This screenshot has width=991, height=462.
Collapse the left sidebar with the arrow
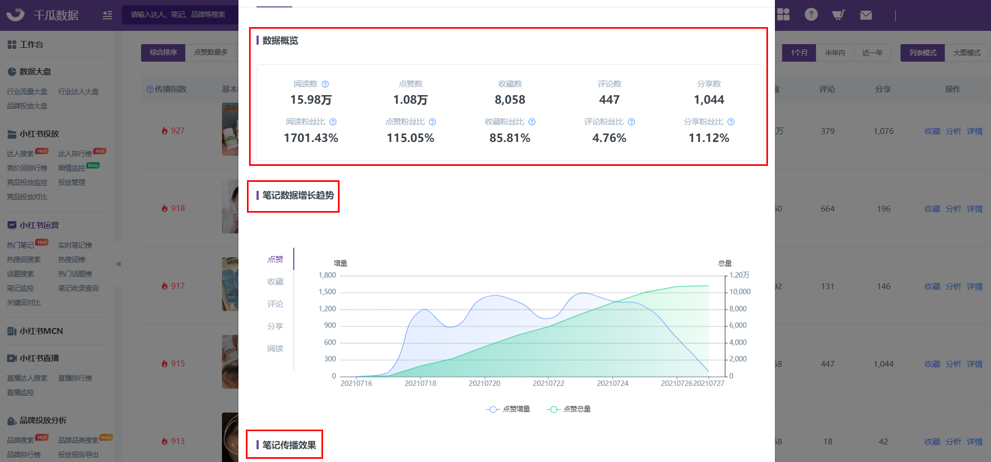[119, 264]
